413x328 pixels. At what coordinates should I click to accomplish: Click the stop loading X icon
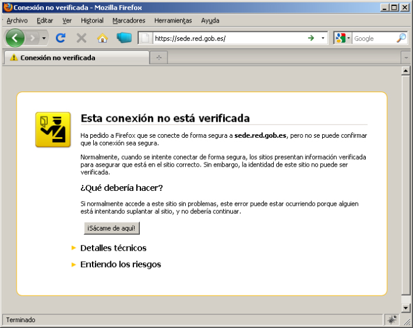[81, 38]
